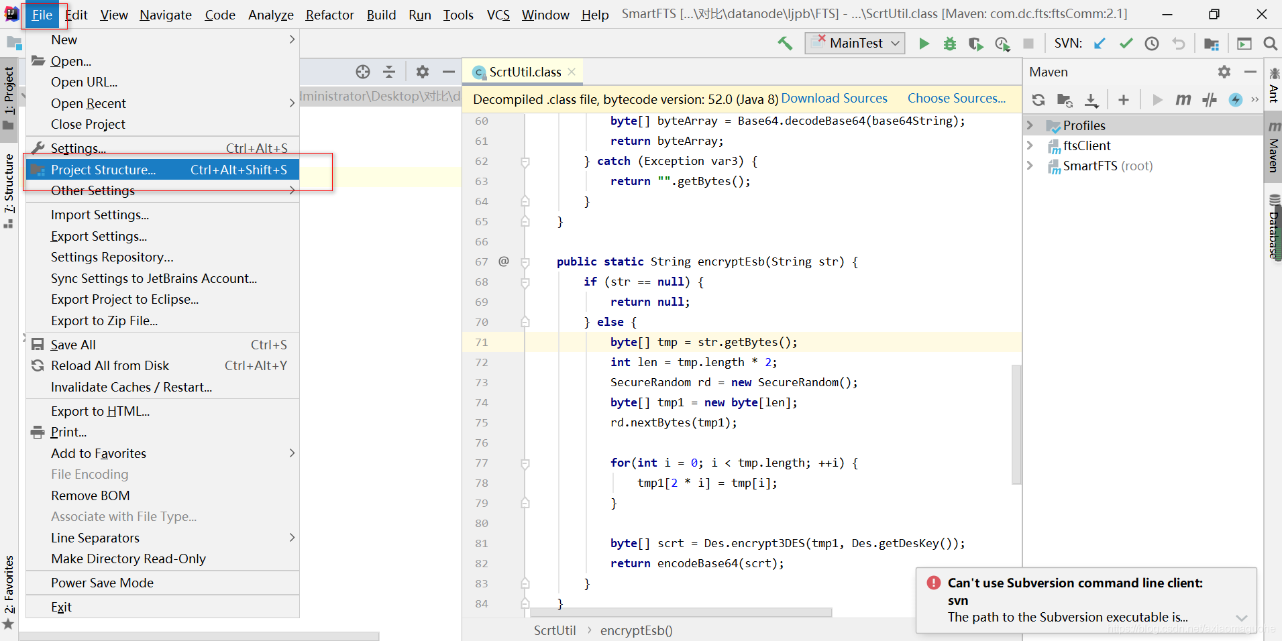Click the editor horizontal scrollbar
The image size is (1282, 641).
click(x=681, y=613)
